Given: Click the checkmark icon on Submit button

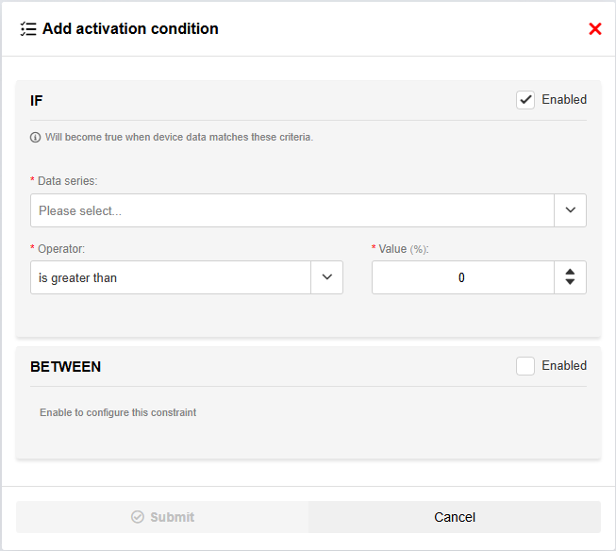Looking at the screenshot, I should (x=138, y=517).
